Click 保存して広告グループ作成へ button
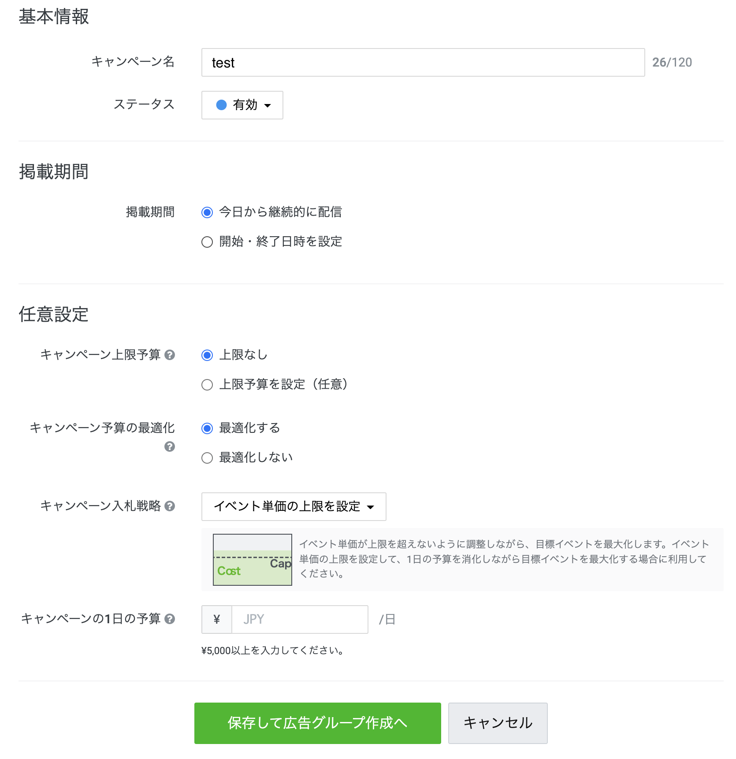Image resolution: width=736 pixels, height=759 pixels. pos(317,723)
